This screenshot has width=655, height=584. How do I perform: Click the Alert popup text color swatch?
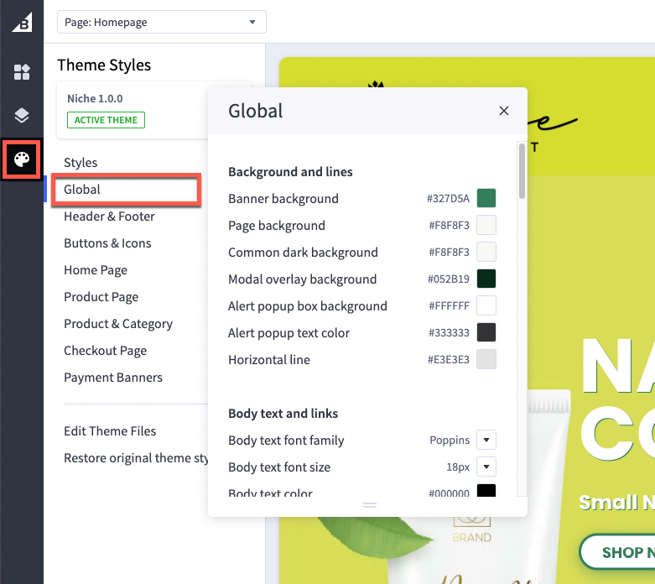[x=486, y=333]
